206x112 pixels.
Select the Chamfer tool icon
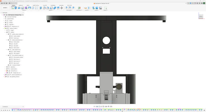coord(48,8)
